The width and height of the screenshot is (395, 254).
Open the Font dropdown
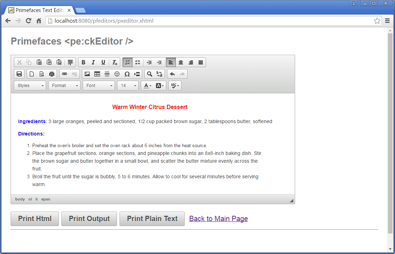click(x=99, y=86)
